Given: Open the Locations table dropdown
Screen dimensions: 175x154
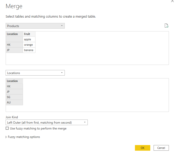Looking at the screenshot, I should point(35,73).
